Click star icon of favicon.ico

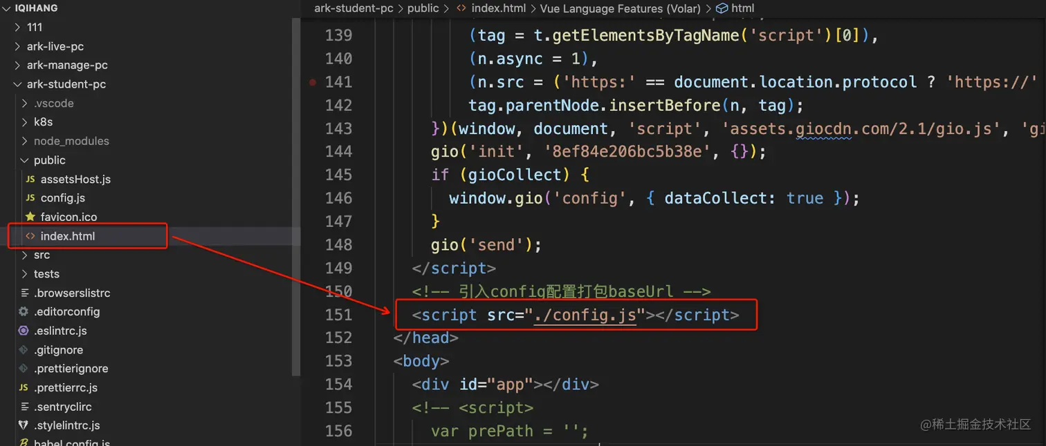click(x=30, y=217)
